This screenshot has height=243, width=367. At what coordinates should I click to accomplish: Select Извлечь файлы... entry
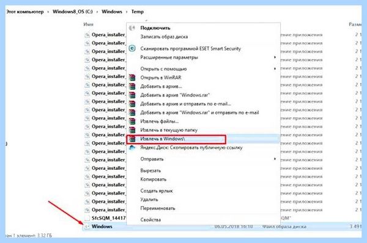[160, 121]
